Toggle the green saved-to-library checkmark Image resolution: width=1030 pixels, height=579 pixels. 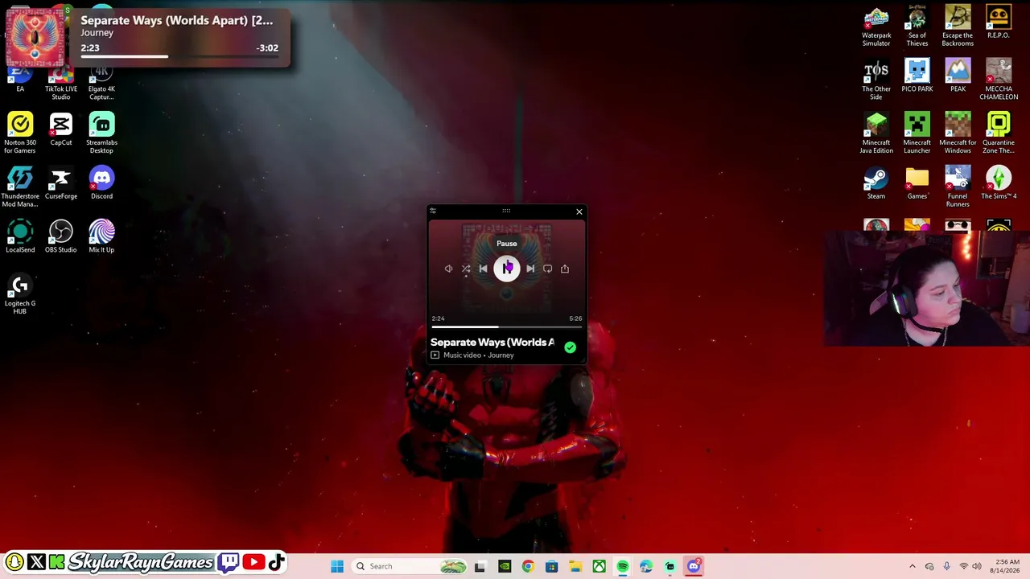[570, 347]
